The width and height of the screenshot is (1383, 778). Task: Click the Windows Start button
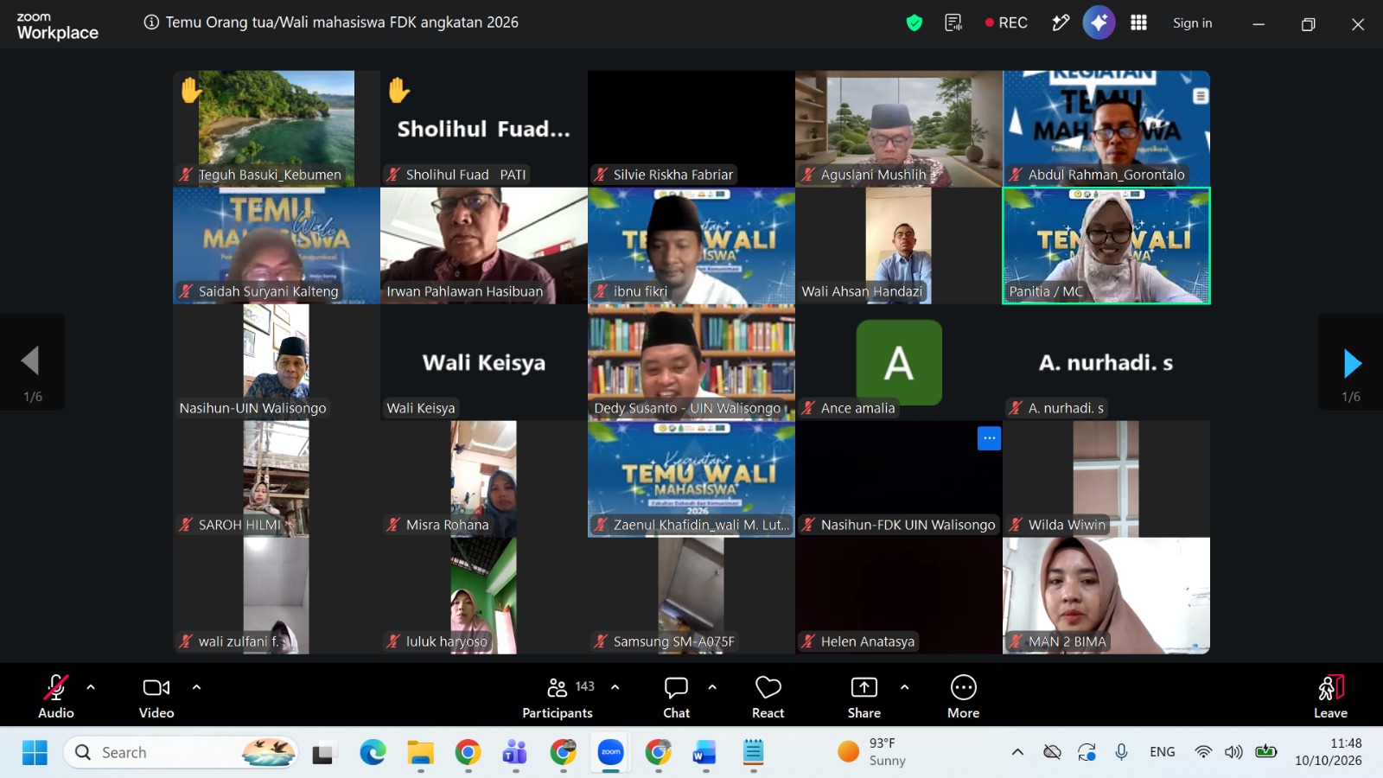[35, 752]
